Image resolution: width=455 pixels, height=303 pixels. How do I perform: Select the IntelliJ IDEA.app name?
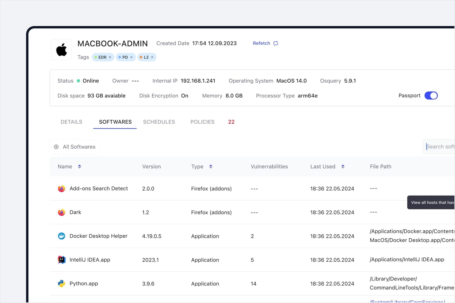(x=90, y=260)
